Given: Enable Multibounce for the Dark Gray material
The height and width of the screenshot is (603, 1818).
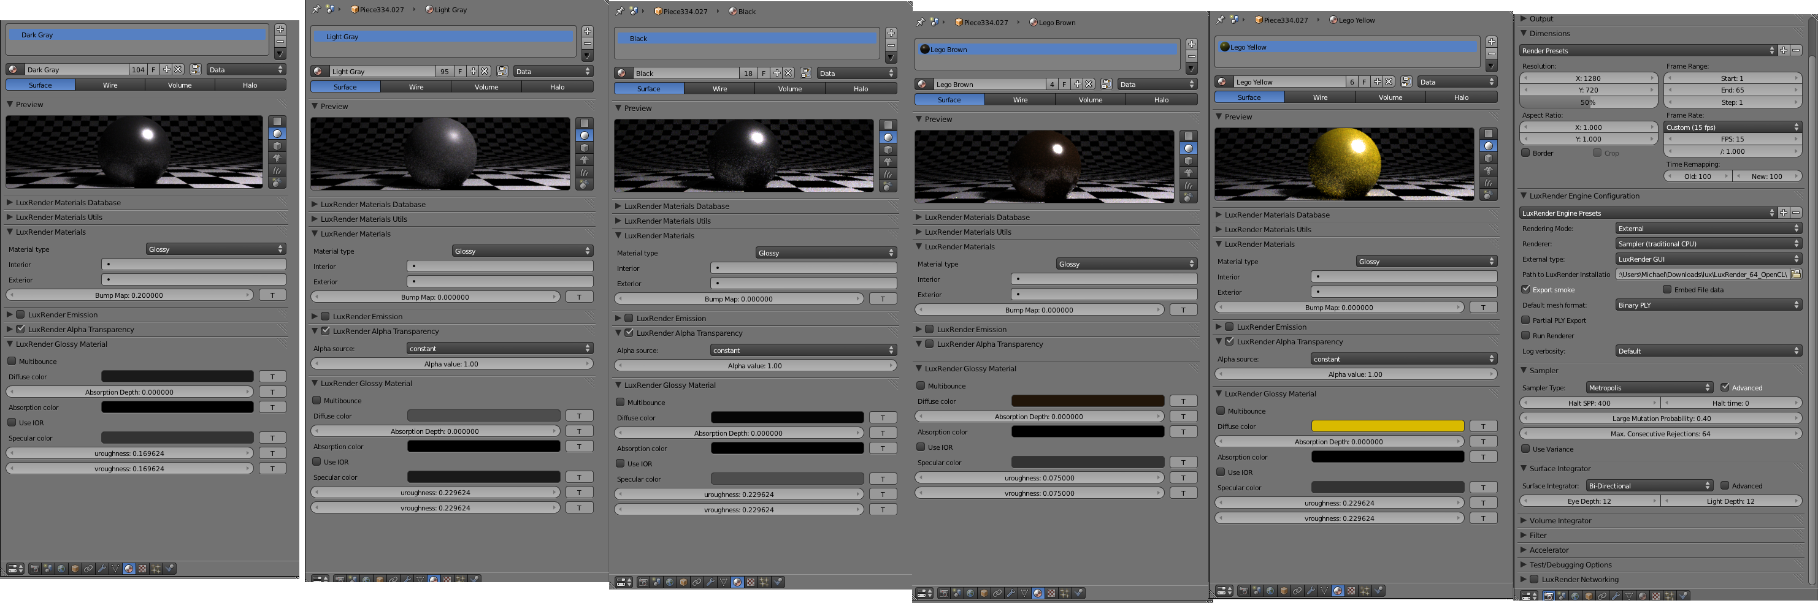Looking at the screenshot, I should pyautogui.click(x=12, y=360).
